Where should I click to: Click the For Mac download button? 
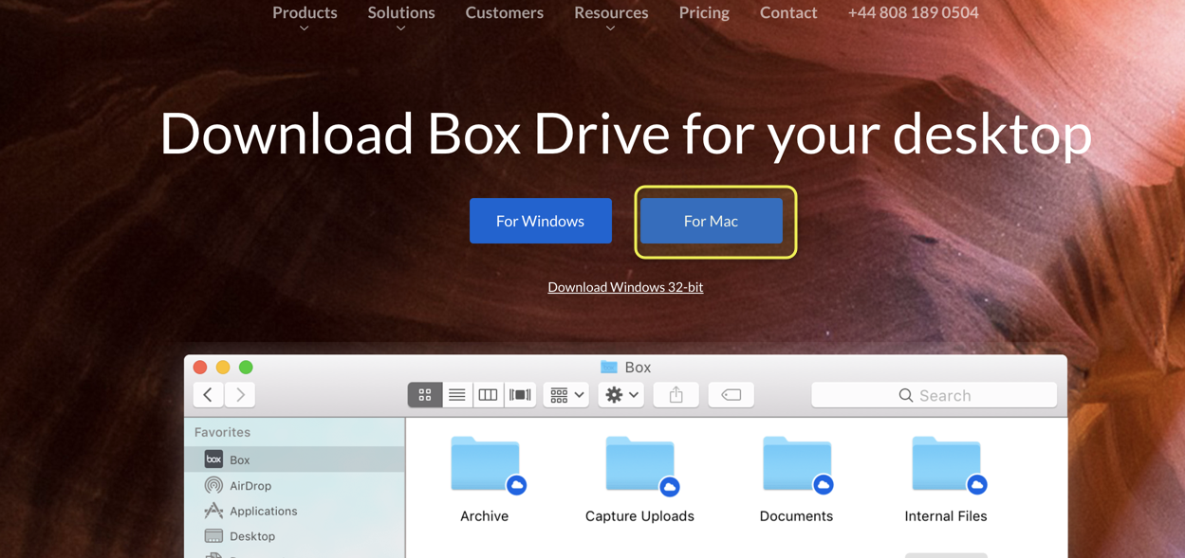712,221
